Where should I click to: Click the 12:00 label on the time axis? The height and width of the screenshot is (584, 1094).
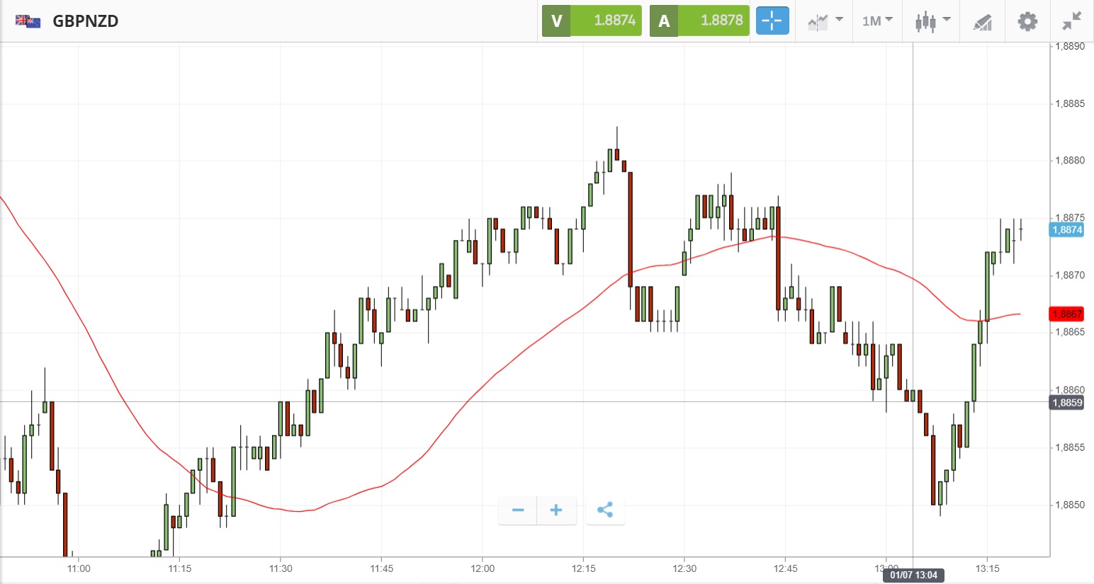[483, 568]
